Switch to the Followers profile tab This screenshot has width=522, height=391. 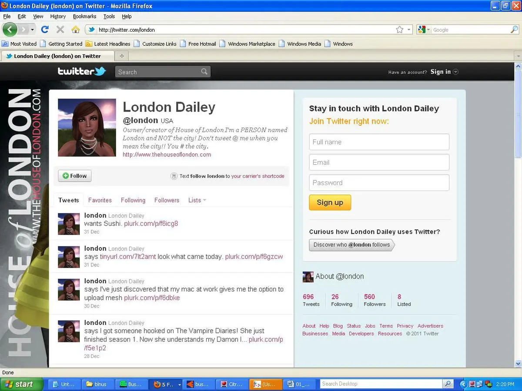pos(167,200)
